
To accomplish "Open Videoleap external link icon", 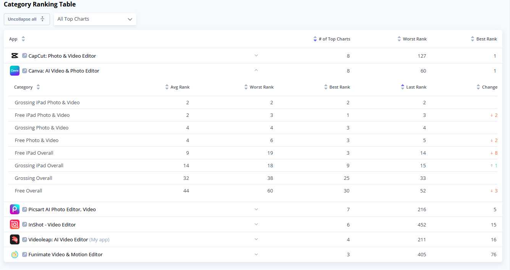I will click(24, 240).
